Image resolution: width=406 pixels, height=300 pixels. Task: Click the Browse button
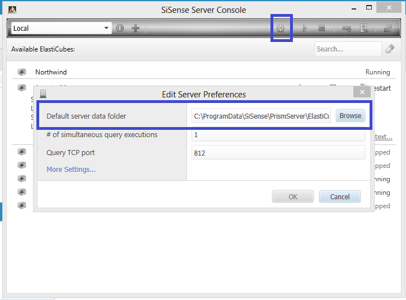(x=351, y=116)
